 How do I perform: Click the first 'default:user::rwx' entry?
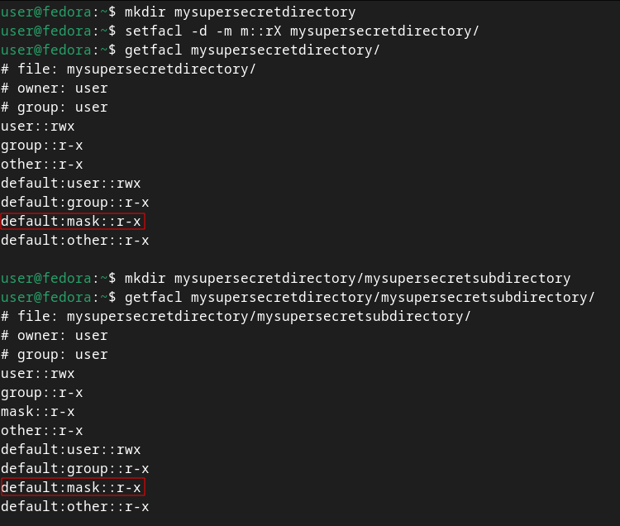point(71,183)
